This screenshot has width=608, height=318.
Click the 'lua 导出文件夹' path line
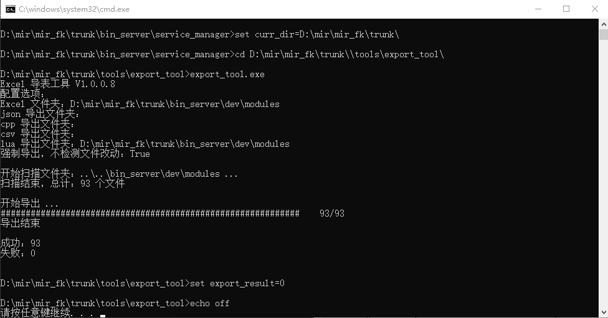(145, 144)
